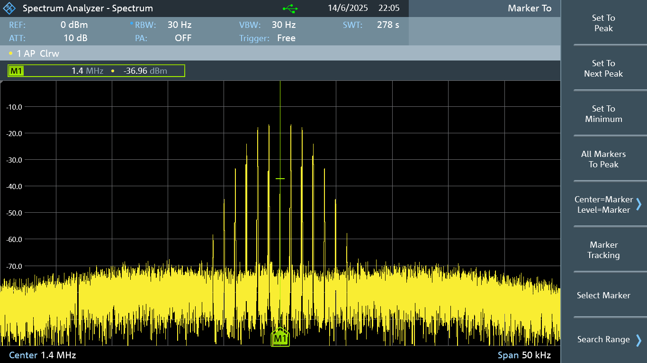Select Set To Minimum softkey
The width and height of the screenshot is (647, 363).
click(x=603, y=114)
